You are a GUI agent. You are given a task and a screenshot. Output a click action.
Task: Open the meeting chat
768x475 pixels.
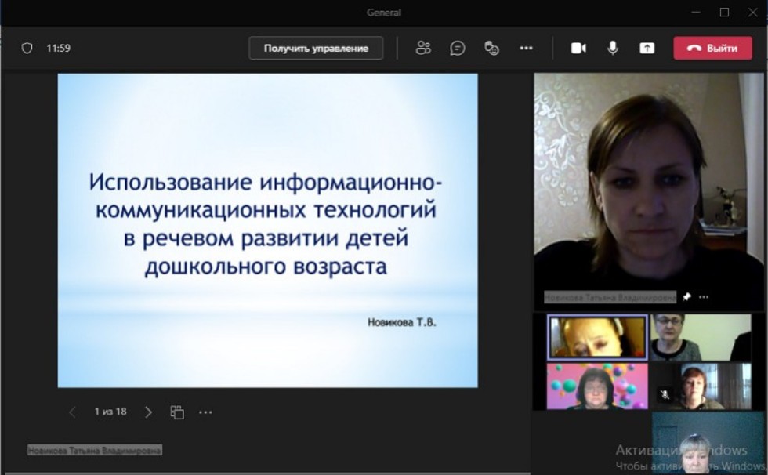coord(458,48)
